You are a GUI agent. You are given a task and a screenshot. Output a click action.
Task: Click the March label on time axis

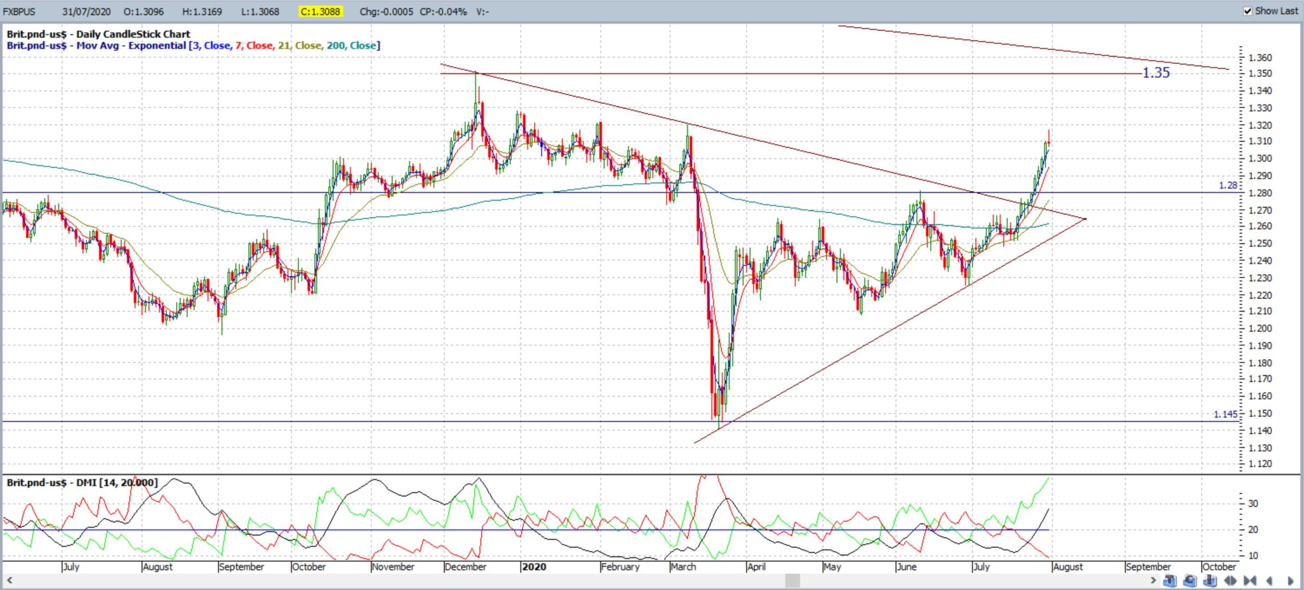pyautogui.click(x=683, y=567)
